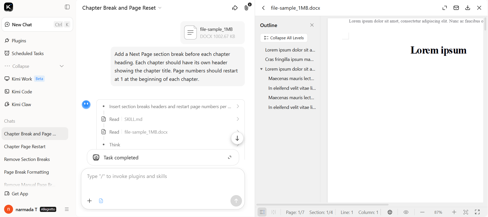Select first In eleifend velit vitae outline entry
This screenshot has width=488, height=217.
click(x=292, y=88)
